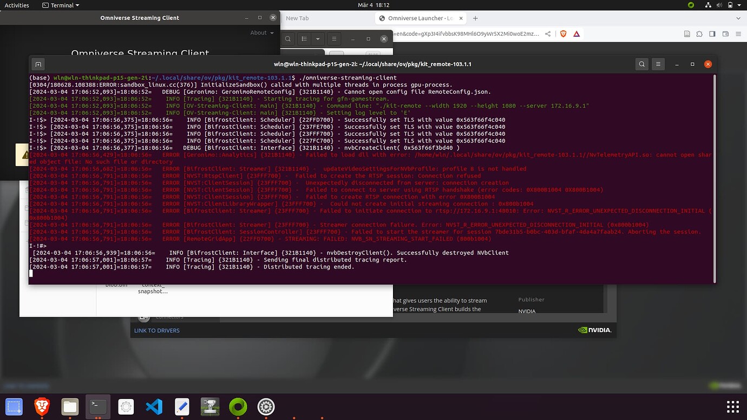Open search in the terminal title bar

click(641, 64)
